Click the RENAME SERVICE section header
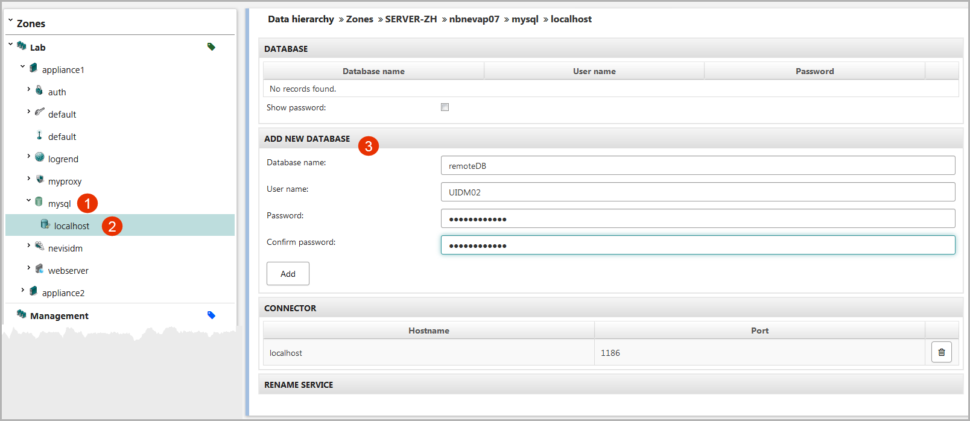This screenshot has height=421, width=970. (610, 384)
